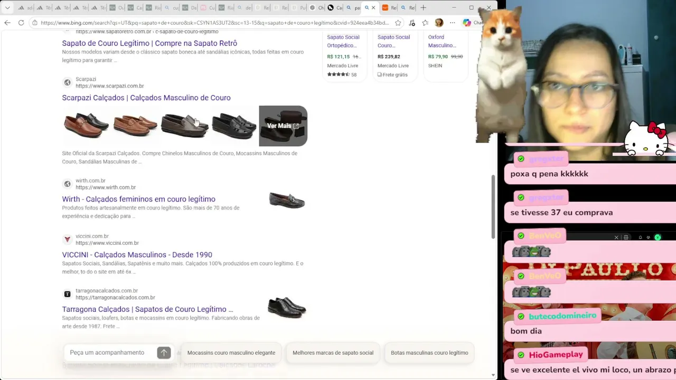Click the 'Frete grátis' label
676x380 pixels.
point(392,74)
